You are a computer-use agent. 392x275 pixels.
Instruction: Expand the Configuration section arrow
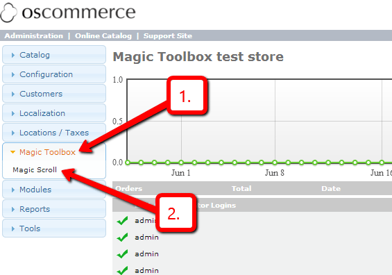tap(13, 74)
